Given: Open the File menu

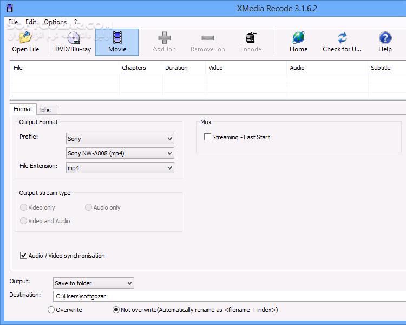Looking at the screenshot, I should click(x=13, y=22).
